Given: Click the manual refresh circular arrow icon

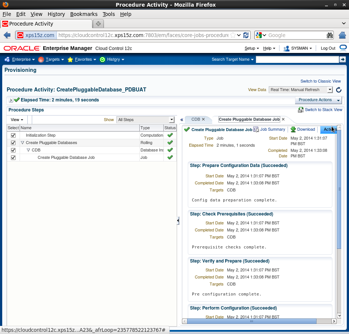Looking at the screenshot, I should (339, 90).
